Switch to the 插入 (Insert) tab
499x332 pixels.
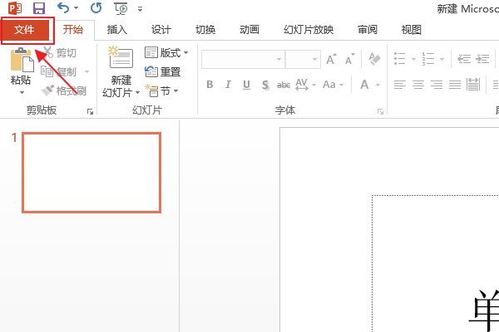coord(117,30)
